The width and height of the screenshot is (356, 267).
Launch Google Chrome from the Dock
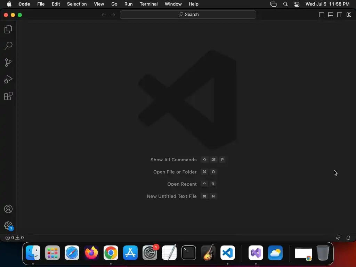111,253
